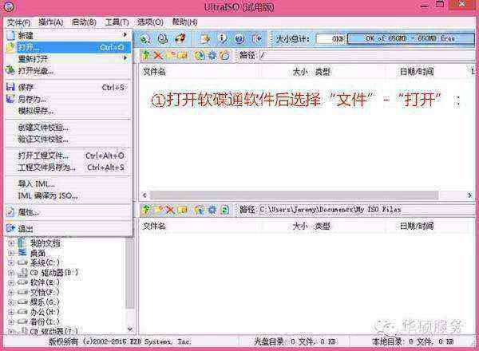Choose 打开光盘... menu entry
Image resolution: width=479 pixels, height=351 pixels.
68,71
